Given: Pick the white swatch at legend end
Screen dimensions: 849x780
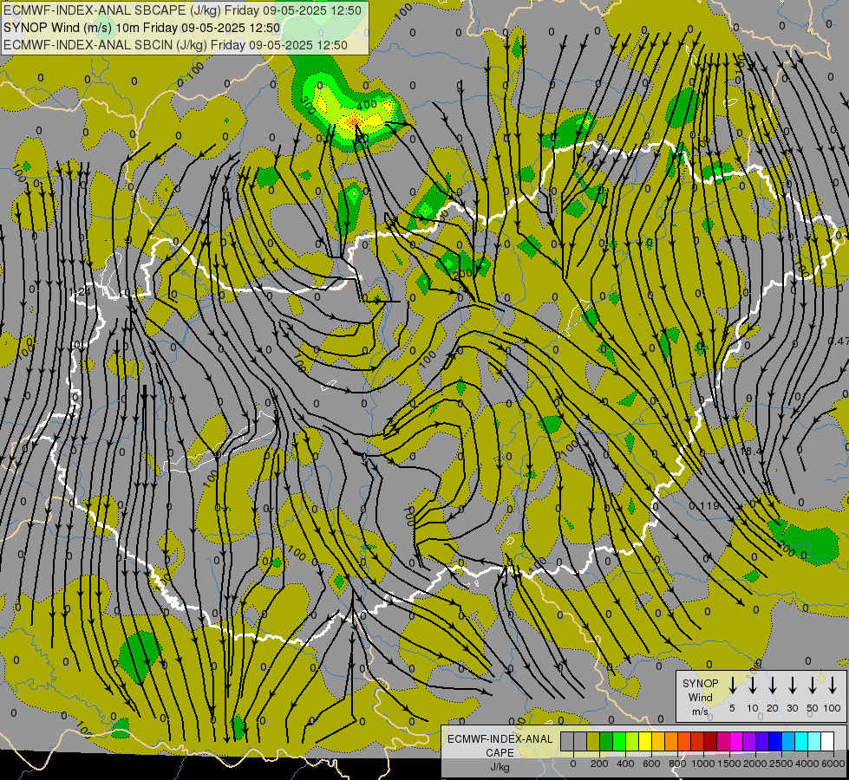Looking at the screenshot, I should click(827, 741).
